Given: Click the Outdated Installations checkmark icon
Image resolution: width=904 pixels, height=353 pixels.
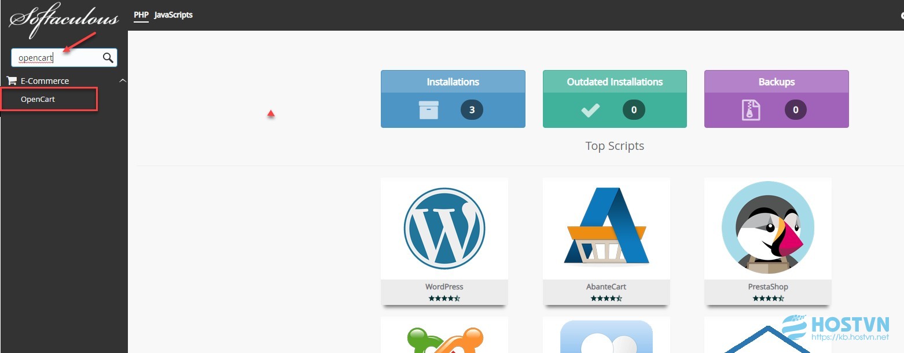Looking at the screenshot, I should tap(590, 110).
